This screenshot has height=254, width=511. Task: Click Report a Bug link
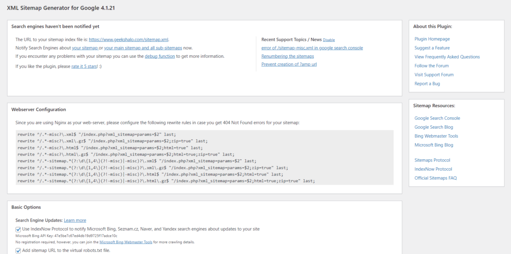pyautogui.click(x=427, y=83)
